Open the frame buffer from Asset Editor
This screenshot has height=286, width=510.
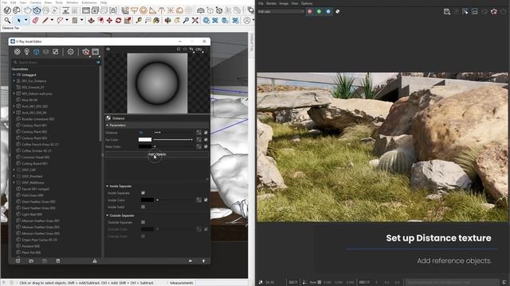pos(96,52)
